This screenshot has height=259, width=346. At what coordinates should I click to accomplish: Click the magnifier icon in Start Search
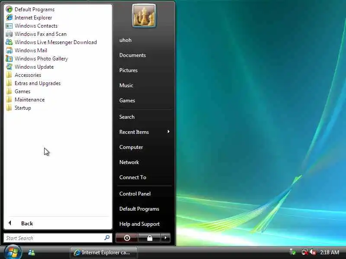coord(107,238)
